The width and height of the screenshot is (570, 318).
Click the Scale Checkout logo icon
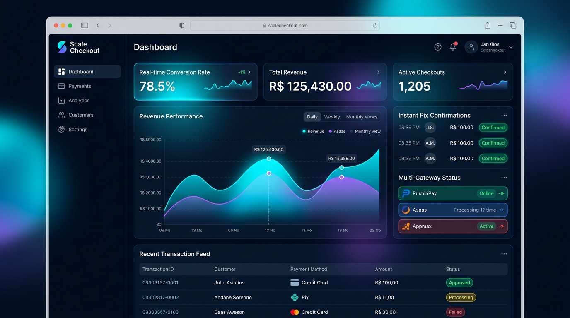62,47
